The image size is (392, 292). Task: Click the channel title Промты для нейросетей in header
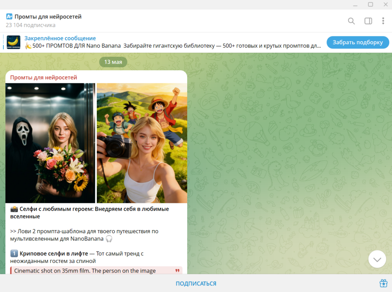(x=48, y=17)
